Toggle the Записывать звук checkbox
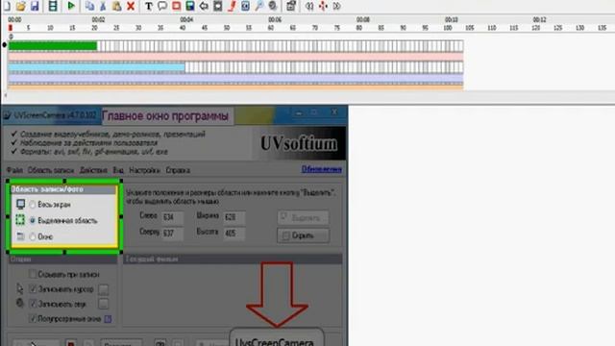 pyautogui.click(x=33, y=304)
